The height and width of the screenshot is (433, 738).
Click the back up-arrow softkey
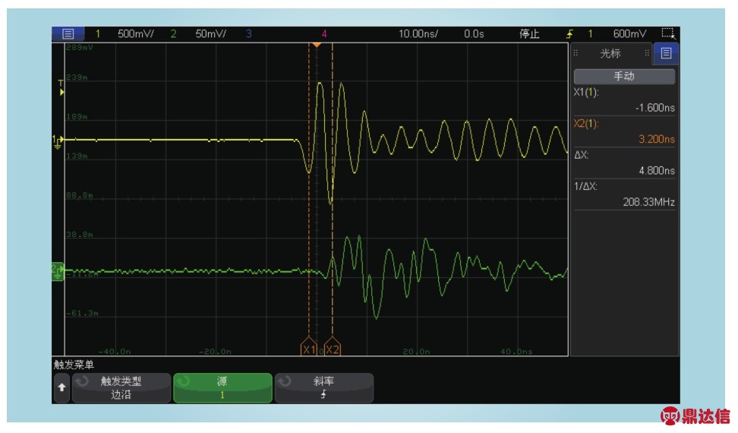tap(61, 388)
